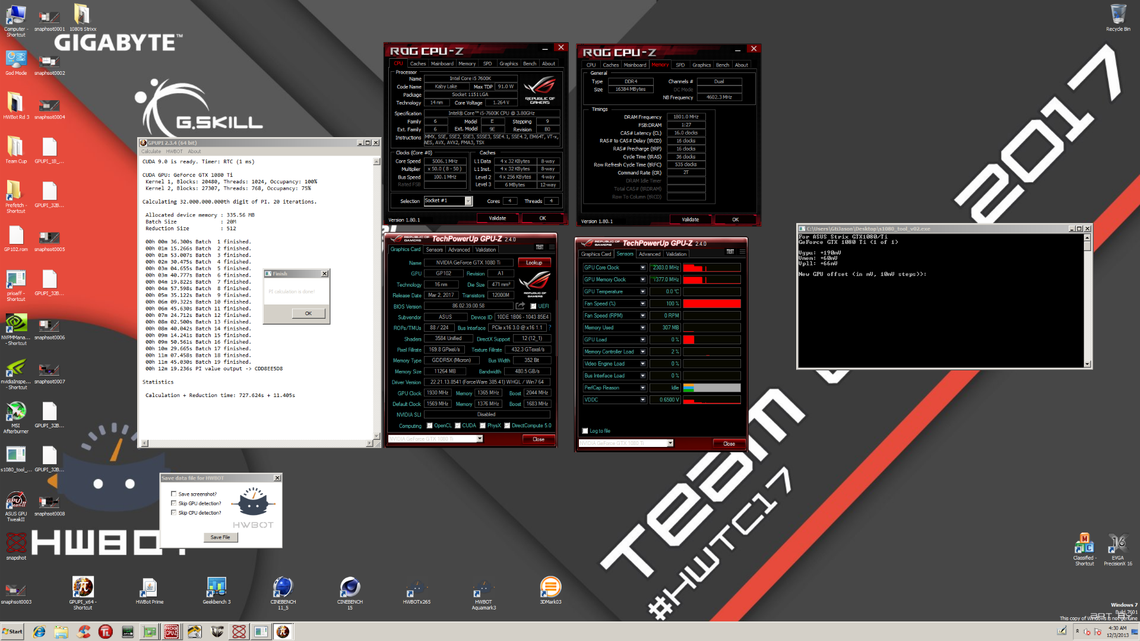Switch to Caches tab in left CPU-Z
The image size is (1140, 641).
click(x=417, y=64)
